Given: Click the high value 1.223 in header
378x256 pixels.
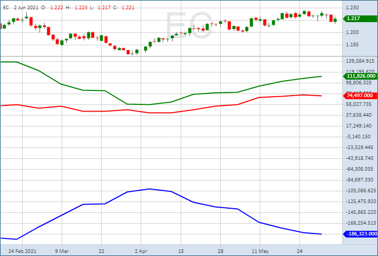Looking at the screenshot, I should 81,8.
